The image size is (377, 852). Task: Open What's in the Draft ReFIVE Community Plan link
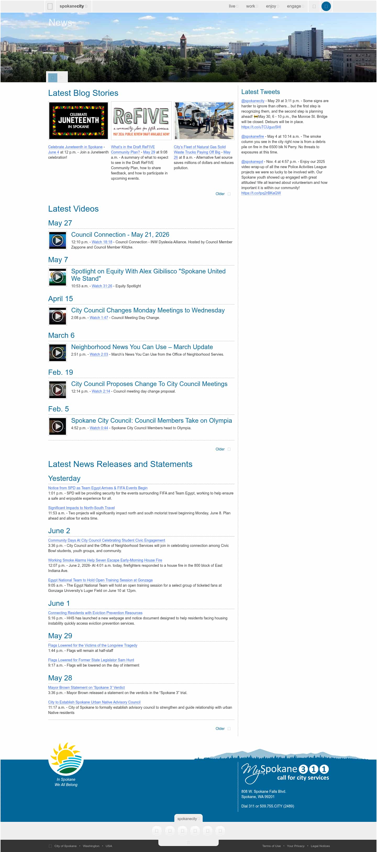133,150
